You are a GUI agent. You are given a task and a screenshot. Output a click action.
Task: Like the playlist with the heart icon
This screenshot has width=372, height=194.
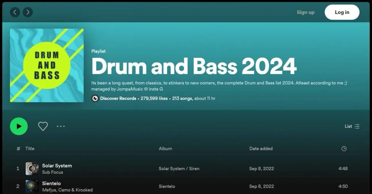click(43, 126)
